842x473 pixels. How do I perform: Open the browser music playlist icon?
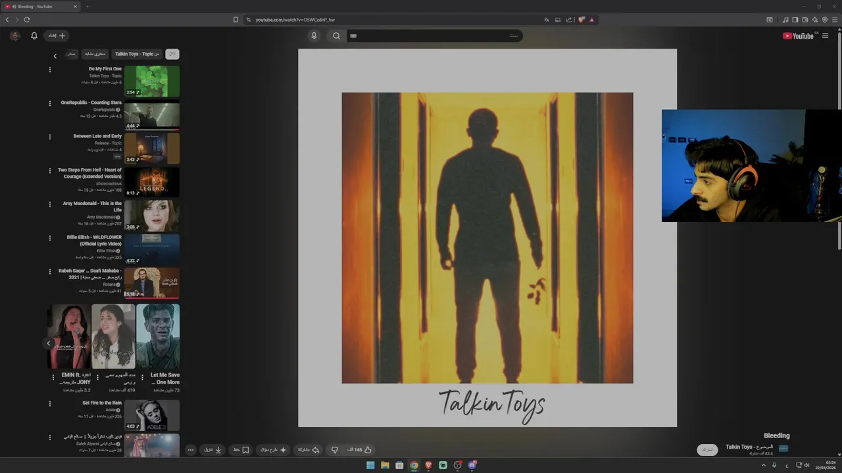pyautogui.click(x=785, y=20)
